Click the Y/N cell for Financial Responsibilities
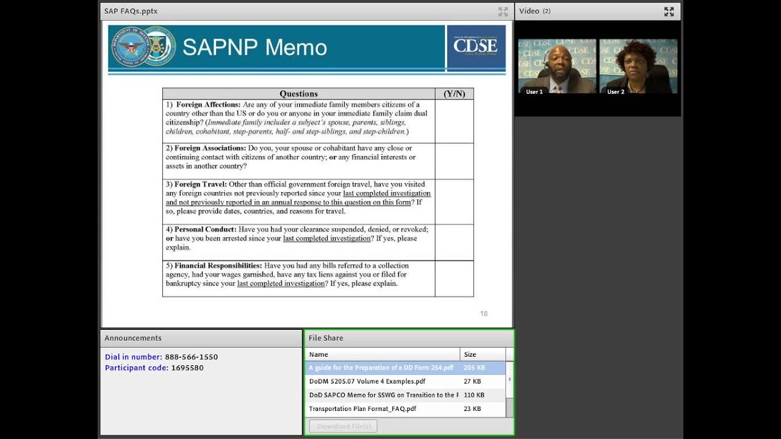This screenshot has width=781, height=439. 454,279
